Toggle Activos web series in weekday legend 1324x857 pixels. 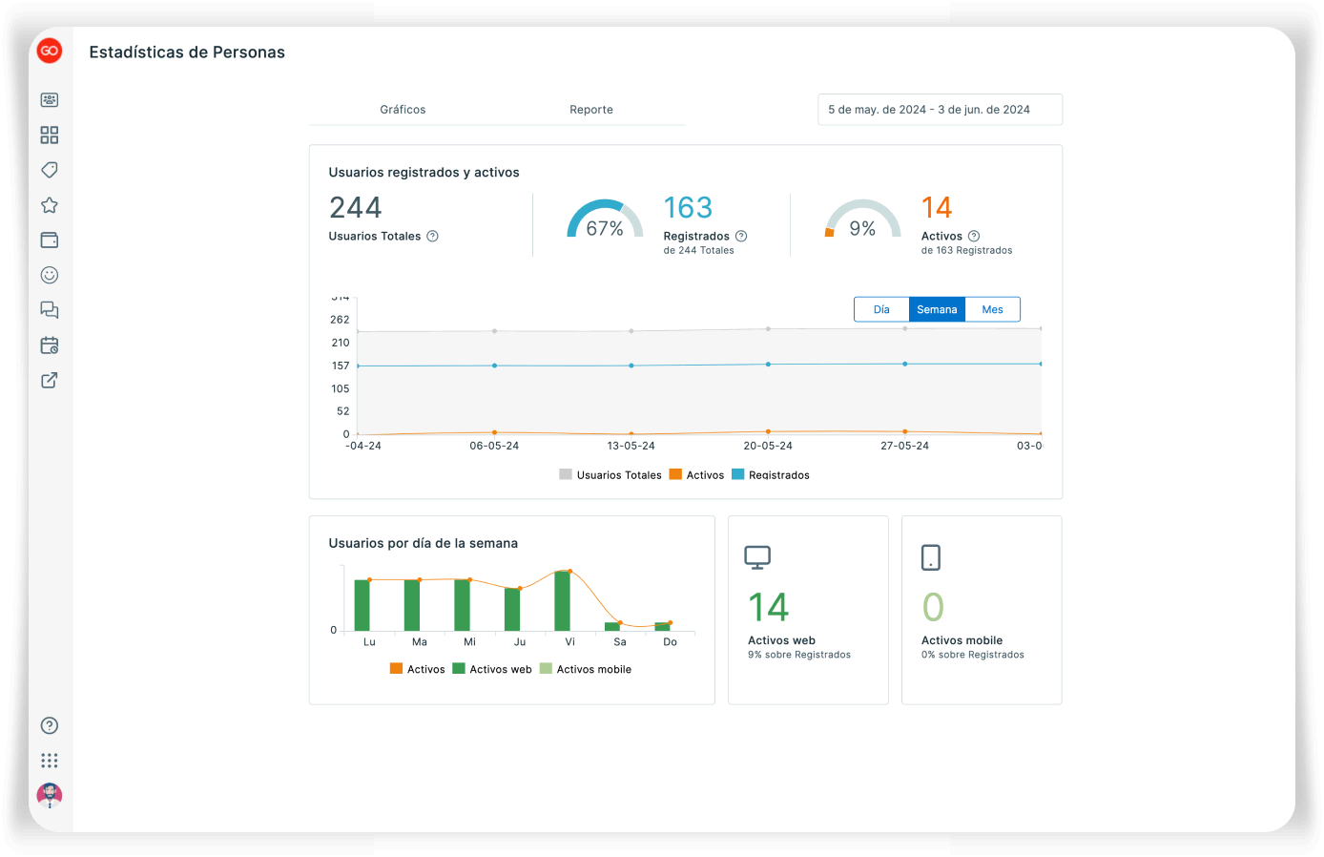[492, 670]
